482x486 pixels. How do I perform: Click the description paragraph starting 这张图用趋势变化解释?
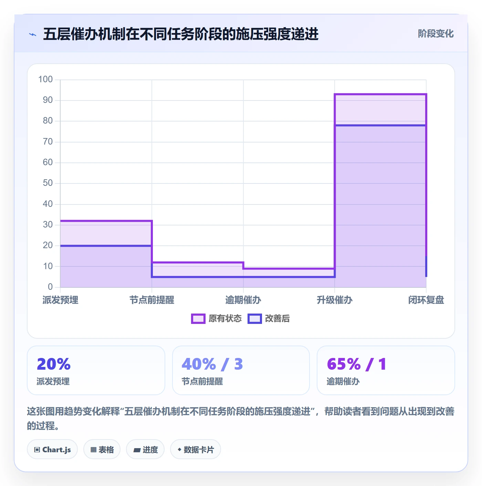(x=241, y=419)
